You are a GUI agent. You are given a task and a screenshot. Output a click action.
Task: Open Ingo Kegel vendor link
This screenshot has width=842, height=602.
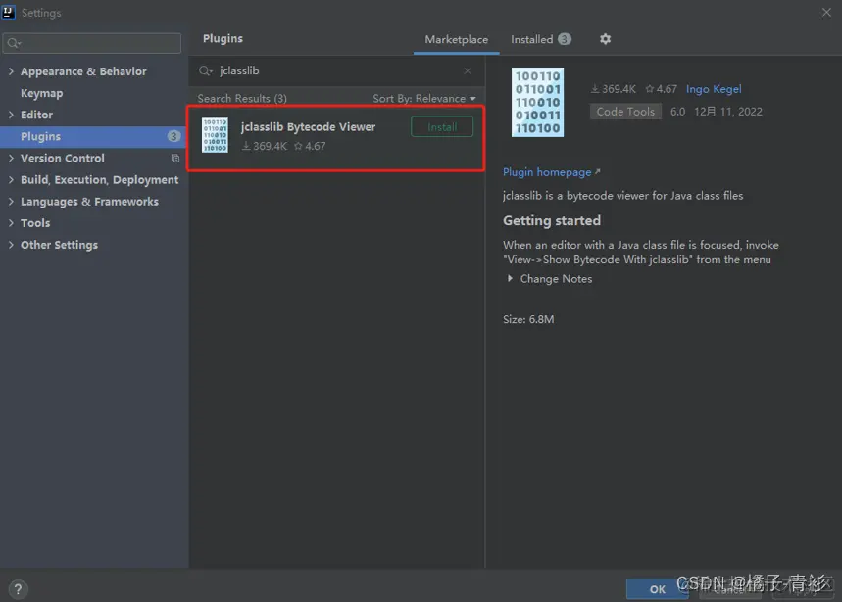[x=714, y=89]
